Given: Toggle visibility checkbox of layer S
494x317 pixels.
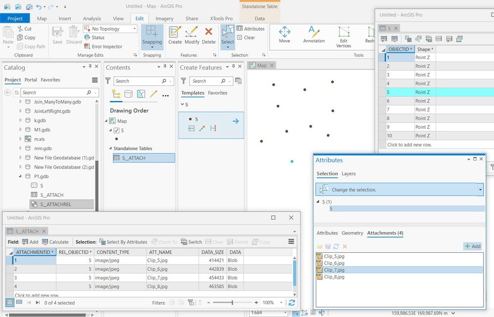Looking at the screenshot, I should click(116, 130).
